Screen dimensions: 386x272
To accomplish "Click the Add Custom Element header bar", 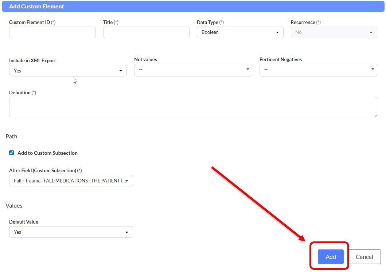I will pos(193,7).
